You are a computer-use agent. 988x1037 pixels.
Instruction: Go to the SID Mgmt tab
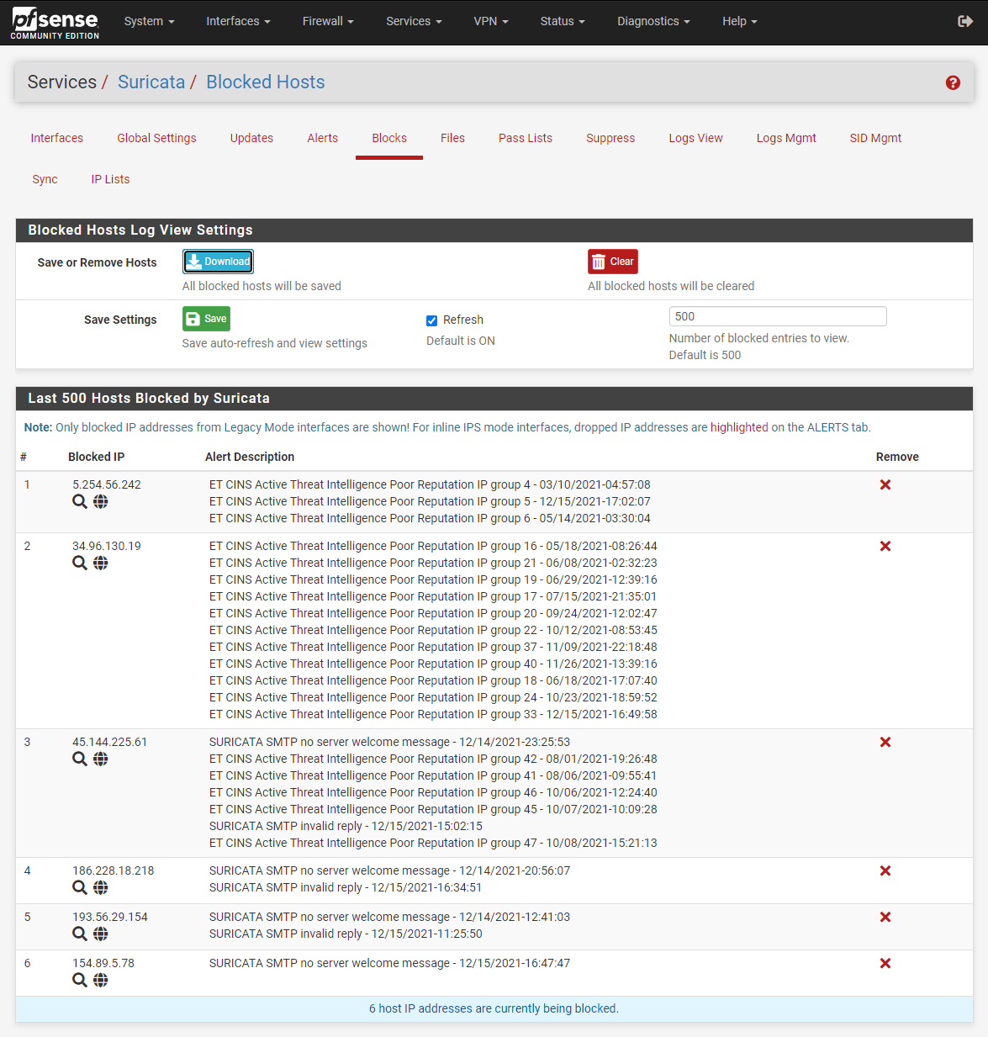coord(874,138)
